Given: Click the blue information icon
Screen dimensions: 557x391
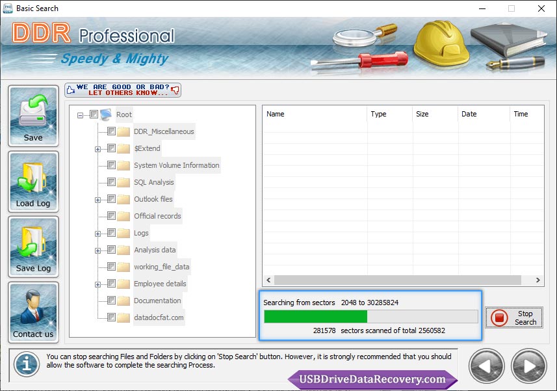Looking at the screenshot, I should pyautogui.click(x=27, y=364).
